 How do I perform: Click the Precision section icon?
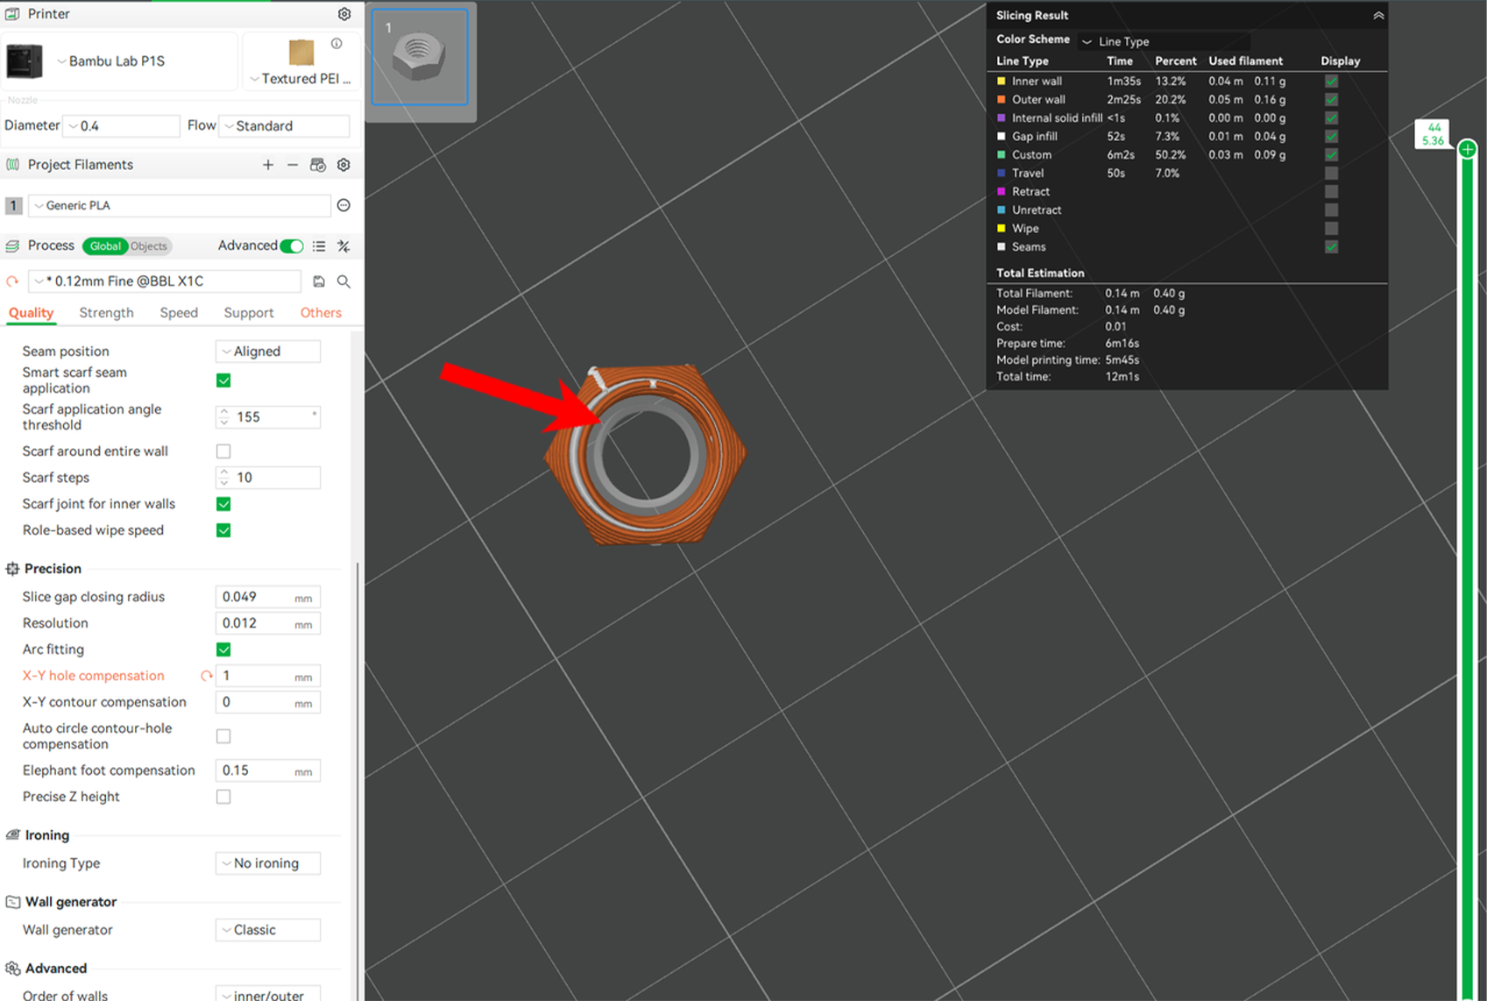pyautogui.click(x=12, y=569)
